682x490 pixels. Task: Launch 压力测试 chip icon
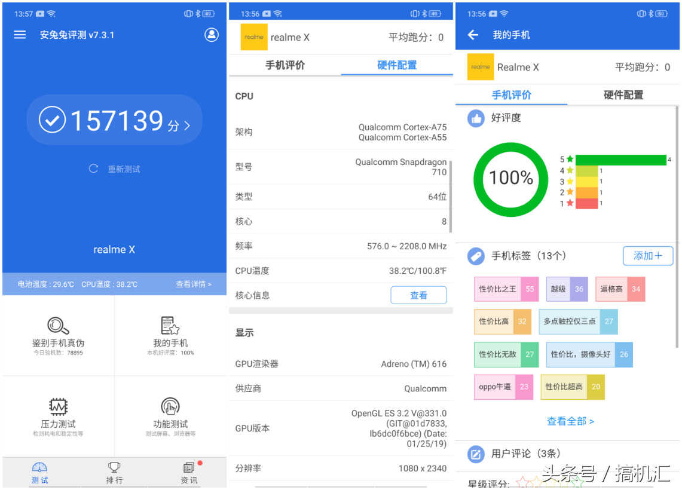[58, 406]
